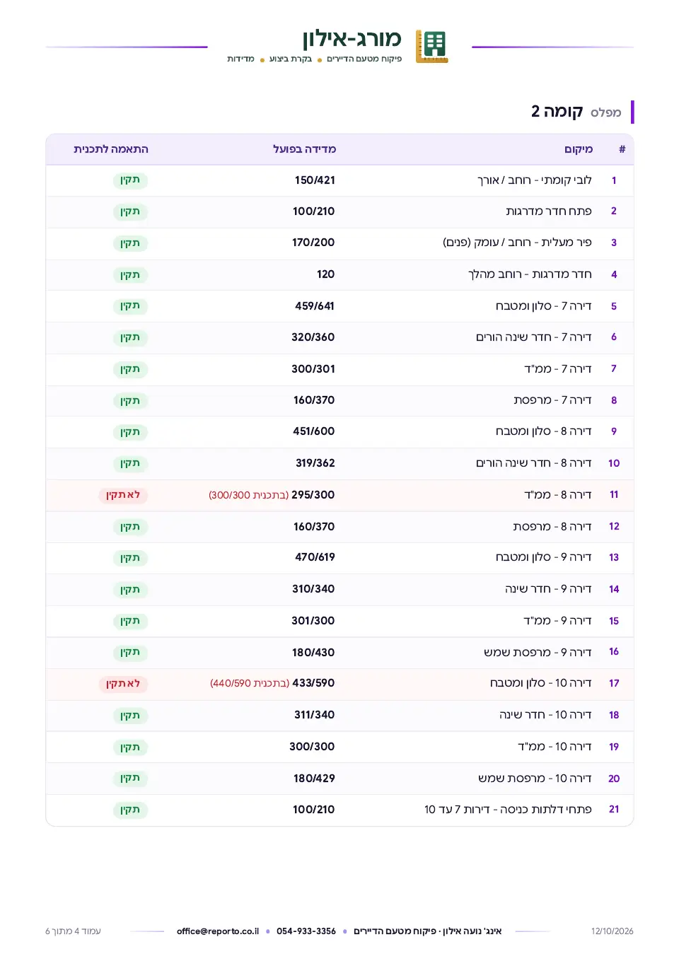Screen dimensions: 679x961
Task: Click the תקין badge in row 1
Action: pos(130,180)
